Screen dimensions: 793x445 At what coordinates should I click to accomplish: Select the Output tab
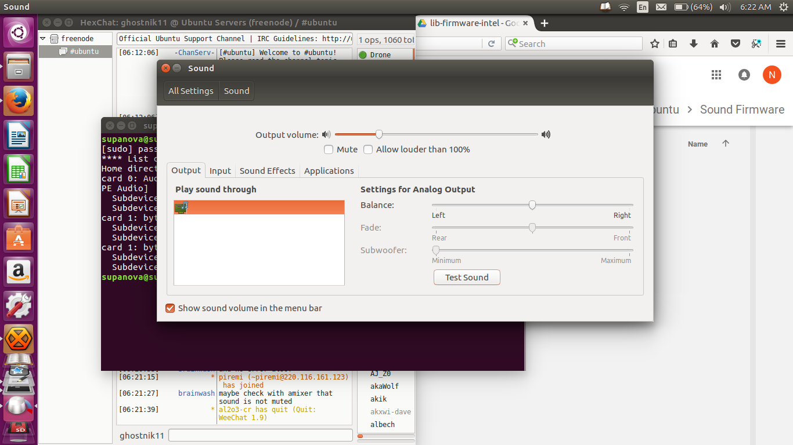[186, 170]
